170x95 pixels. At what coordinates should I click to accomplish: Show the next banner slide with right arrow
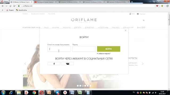pos(143,64)
